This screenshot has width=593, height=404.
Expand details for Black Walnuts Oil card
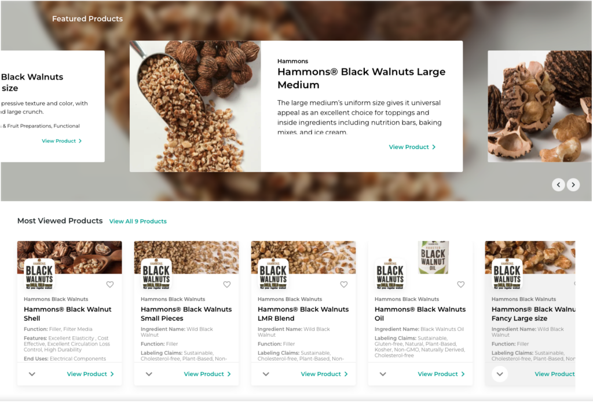coord(383,374)
